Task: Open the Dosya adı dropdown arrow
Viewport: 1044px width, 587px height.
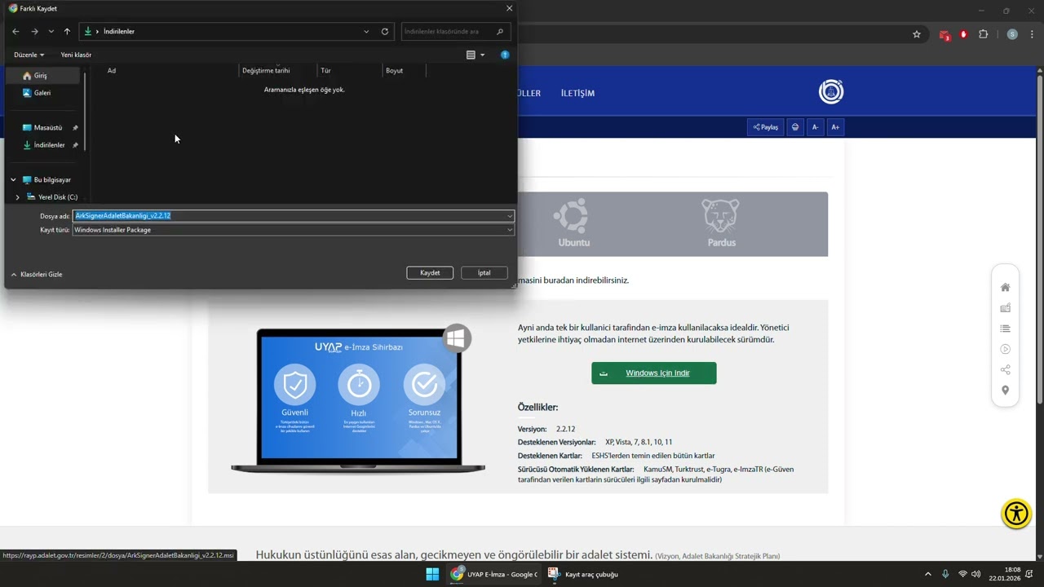Action: [x=510, y=216]
